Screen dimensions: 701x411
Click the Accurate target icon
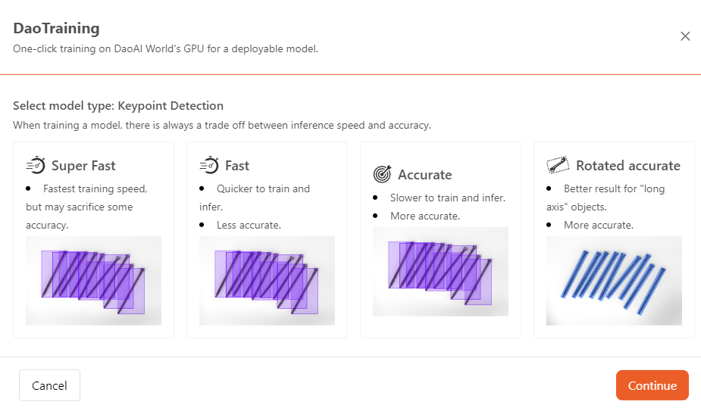[382, 174]
